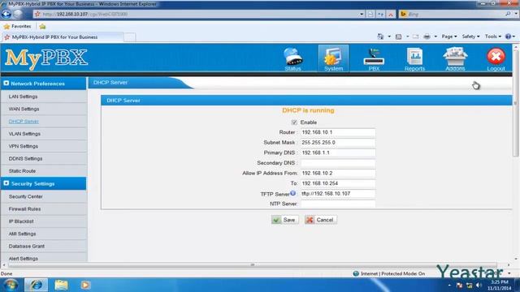
Task: Click the TFTP Server info icon
Action: (292, 193)
